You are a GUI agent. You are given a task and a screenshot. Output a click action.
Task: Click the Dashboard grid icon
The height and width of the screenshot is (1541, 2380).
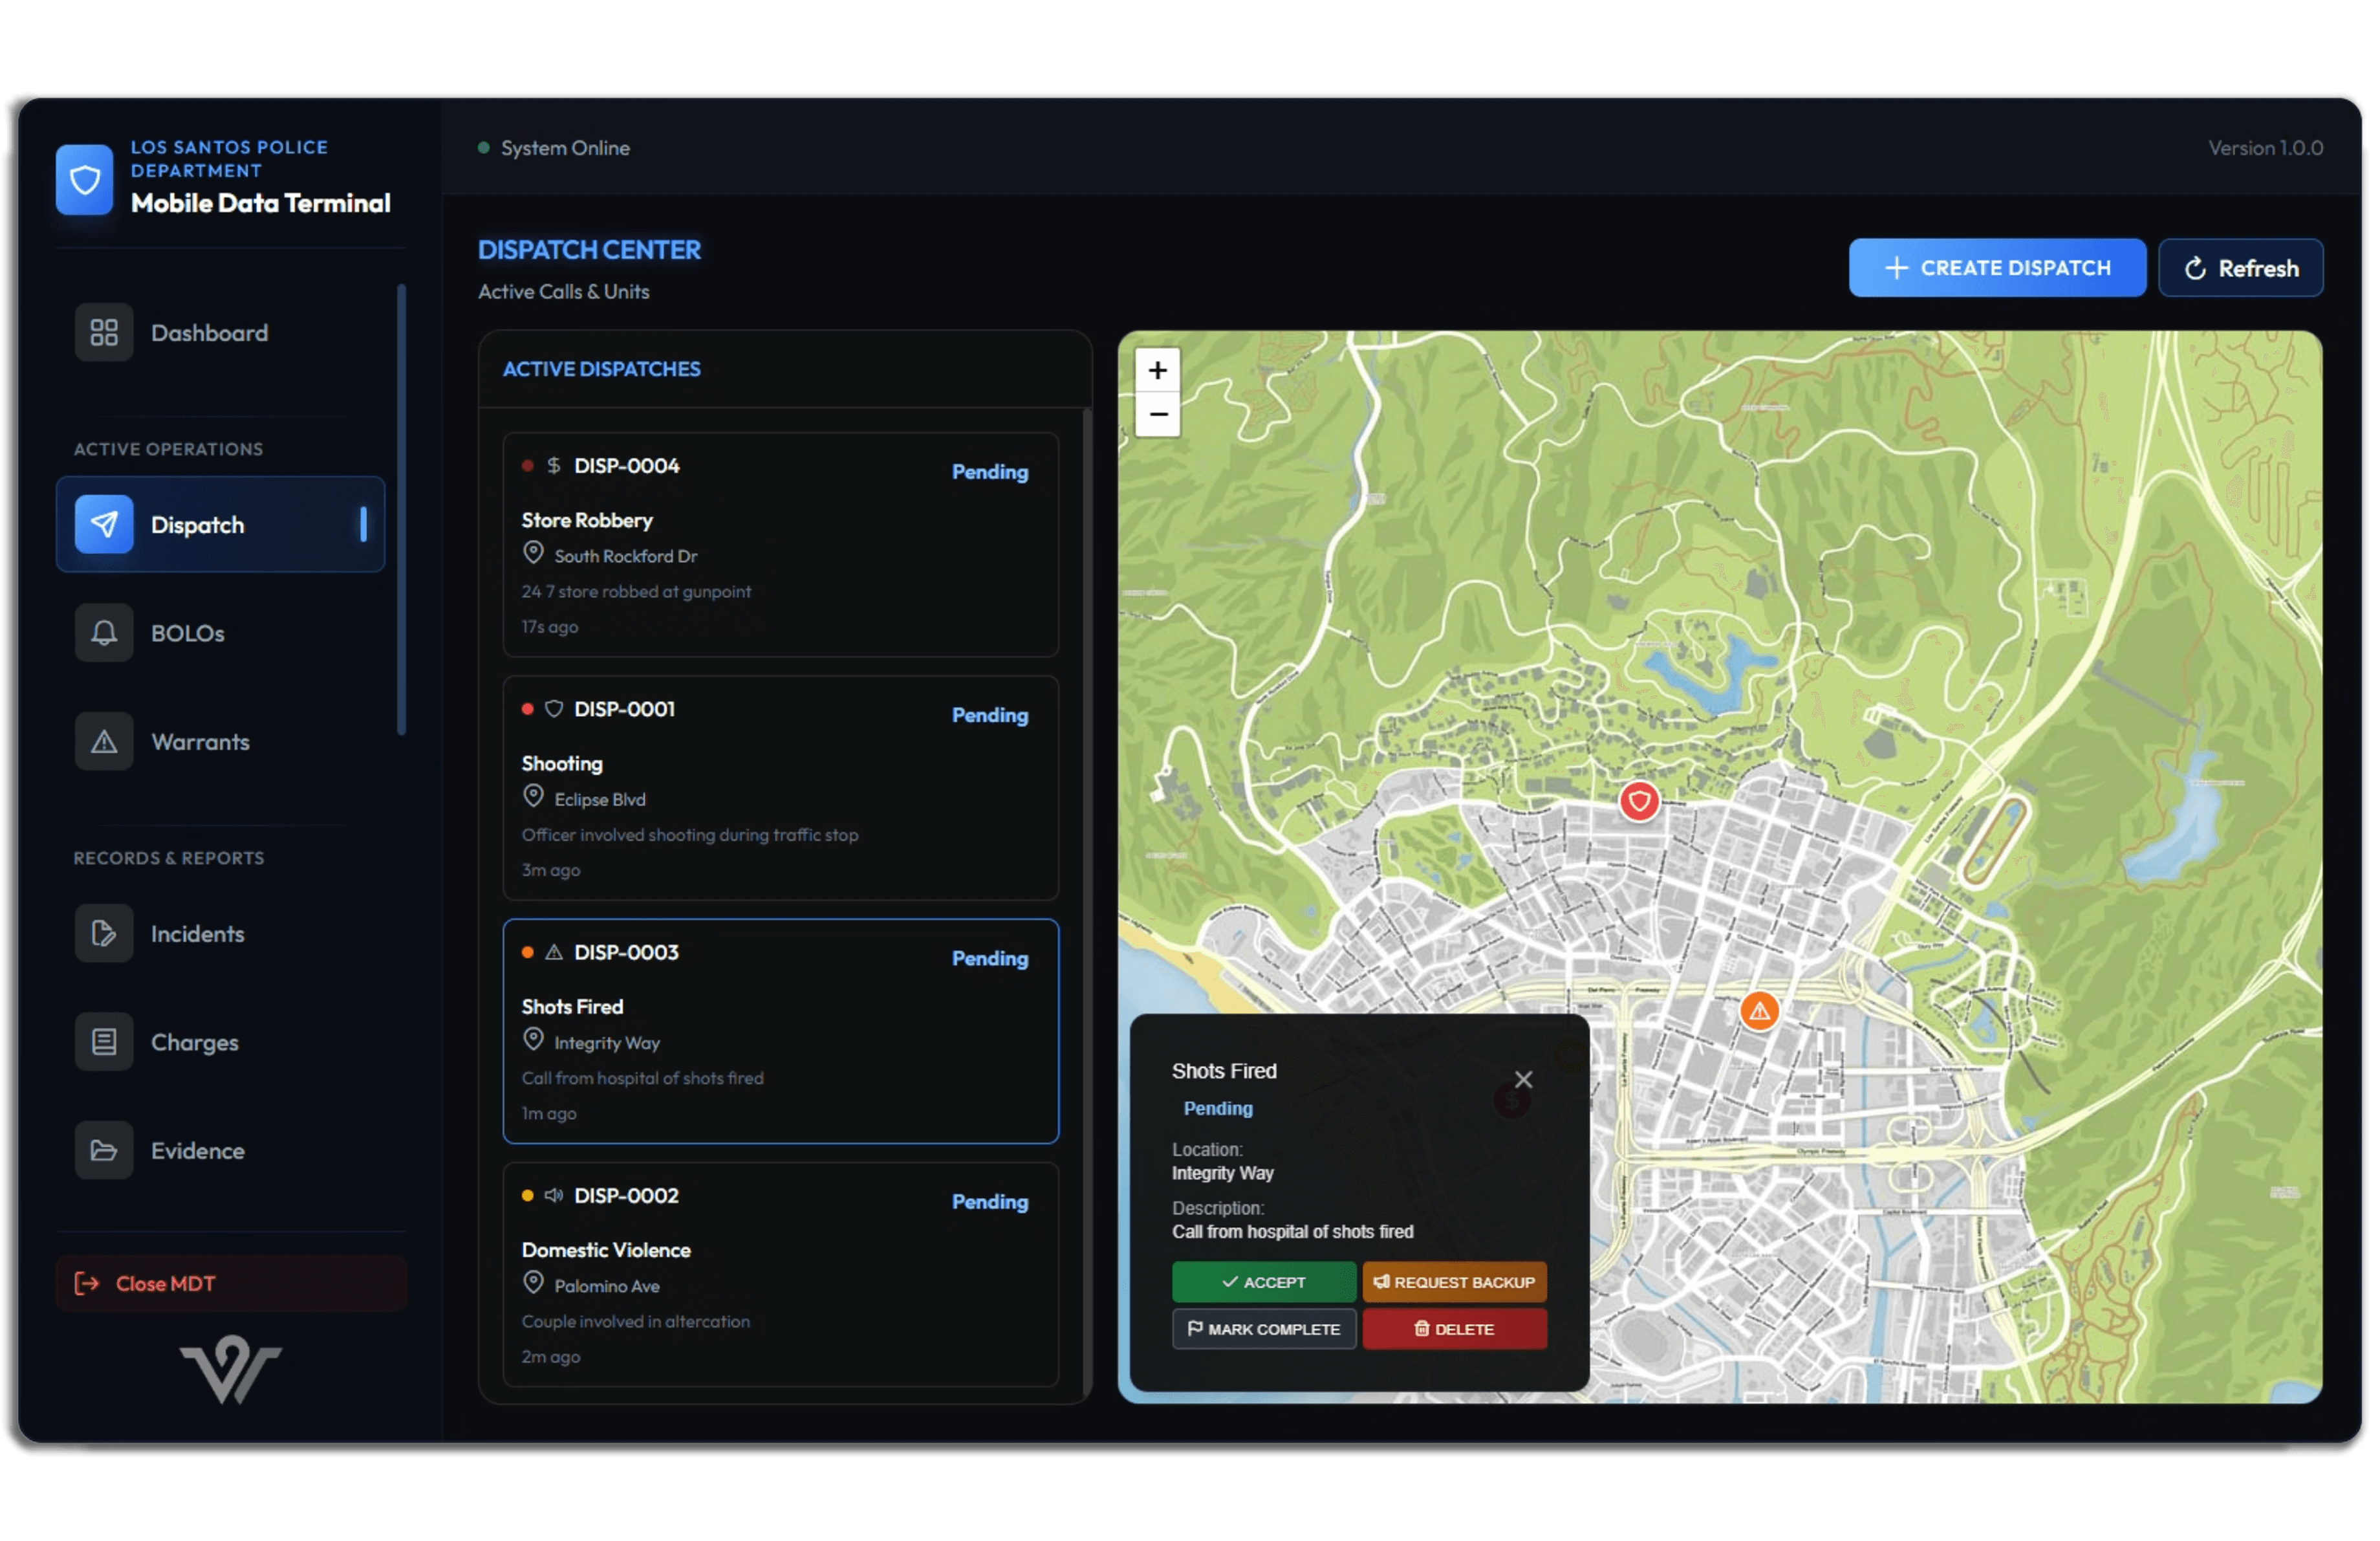104,333
